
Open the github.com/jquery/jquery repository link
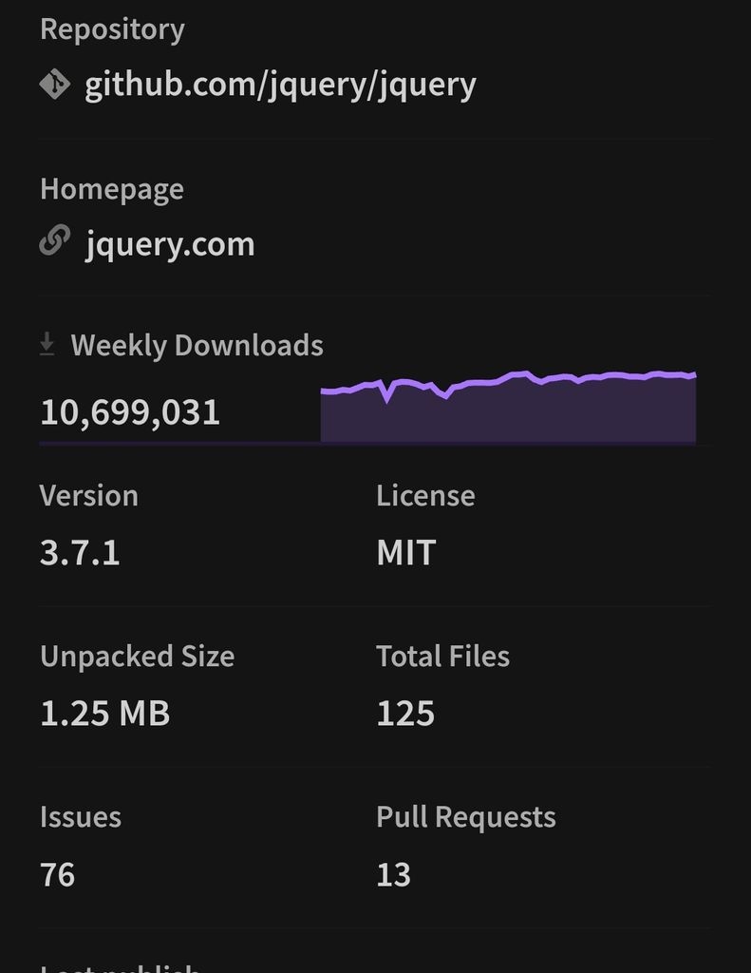point(280,85)
